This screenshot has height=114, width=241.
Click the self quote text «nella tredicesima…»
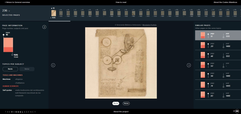tap(29, 93)
